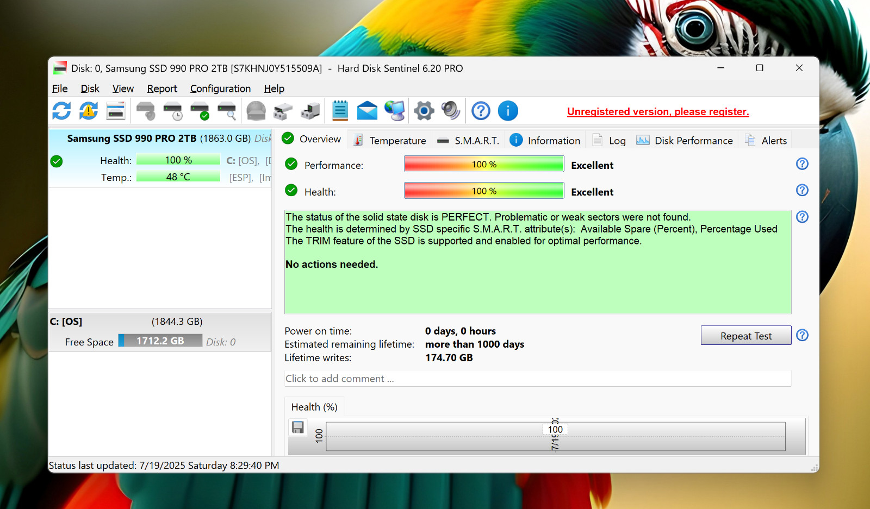Click the 0 days, 0 hours value
Viewport: 870px width, 509px height.
click(461, 331)
